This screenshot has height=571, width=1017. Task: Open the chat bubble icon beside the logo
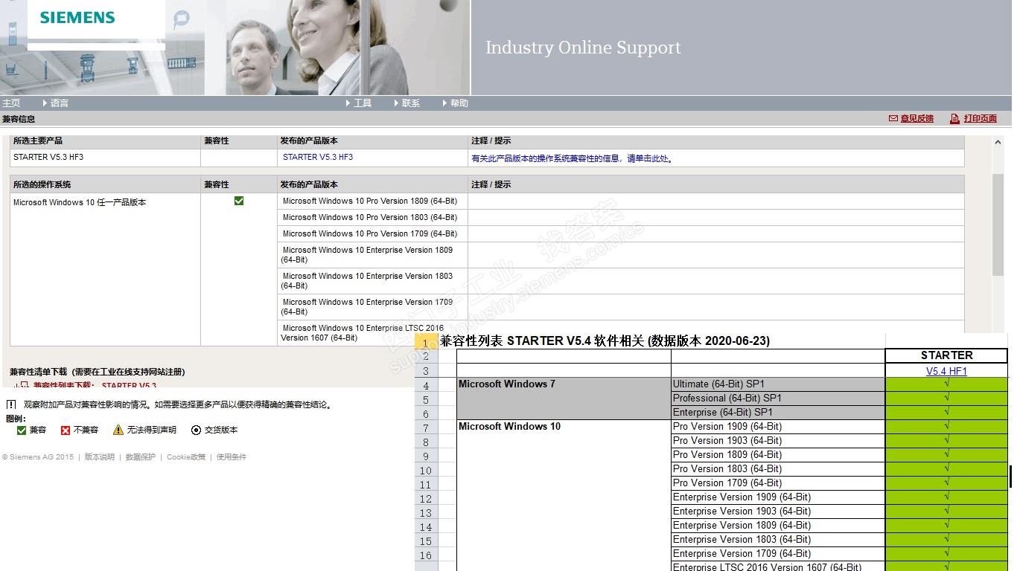pyautogui.click(x=181, y=19)
